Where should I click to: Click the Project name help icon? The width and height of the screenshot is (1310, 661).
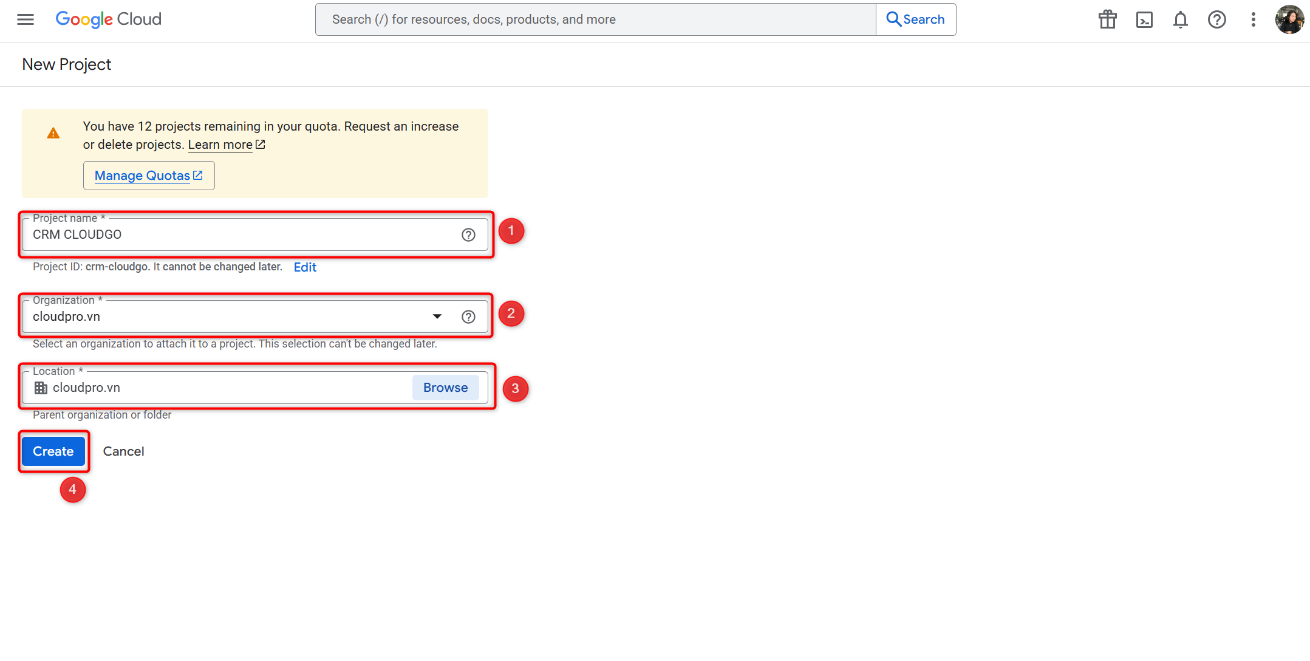click(468, 235)
